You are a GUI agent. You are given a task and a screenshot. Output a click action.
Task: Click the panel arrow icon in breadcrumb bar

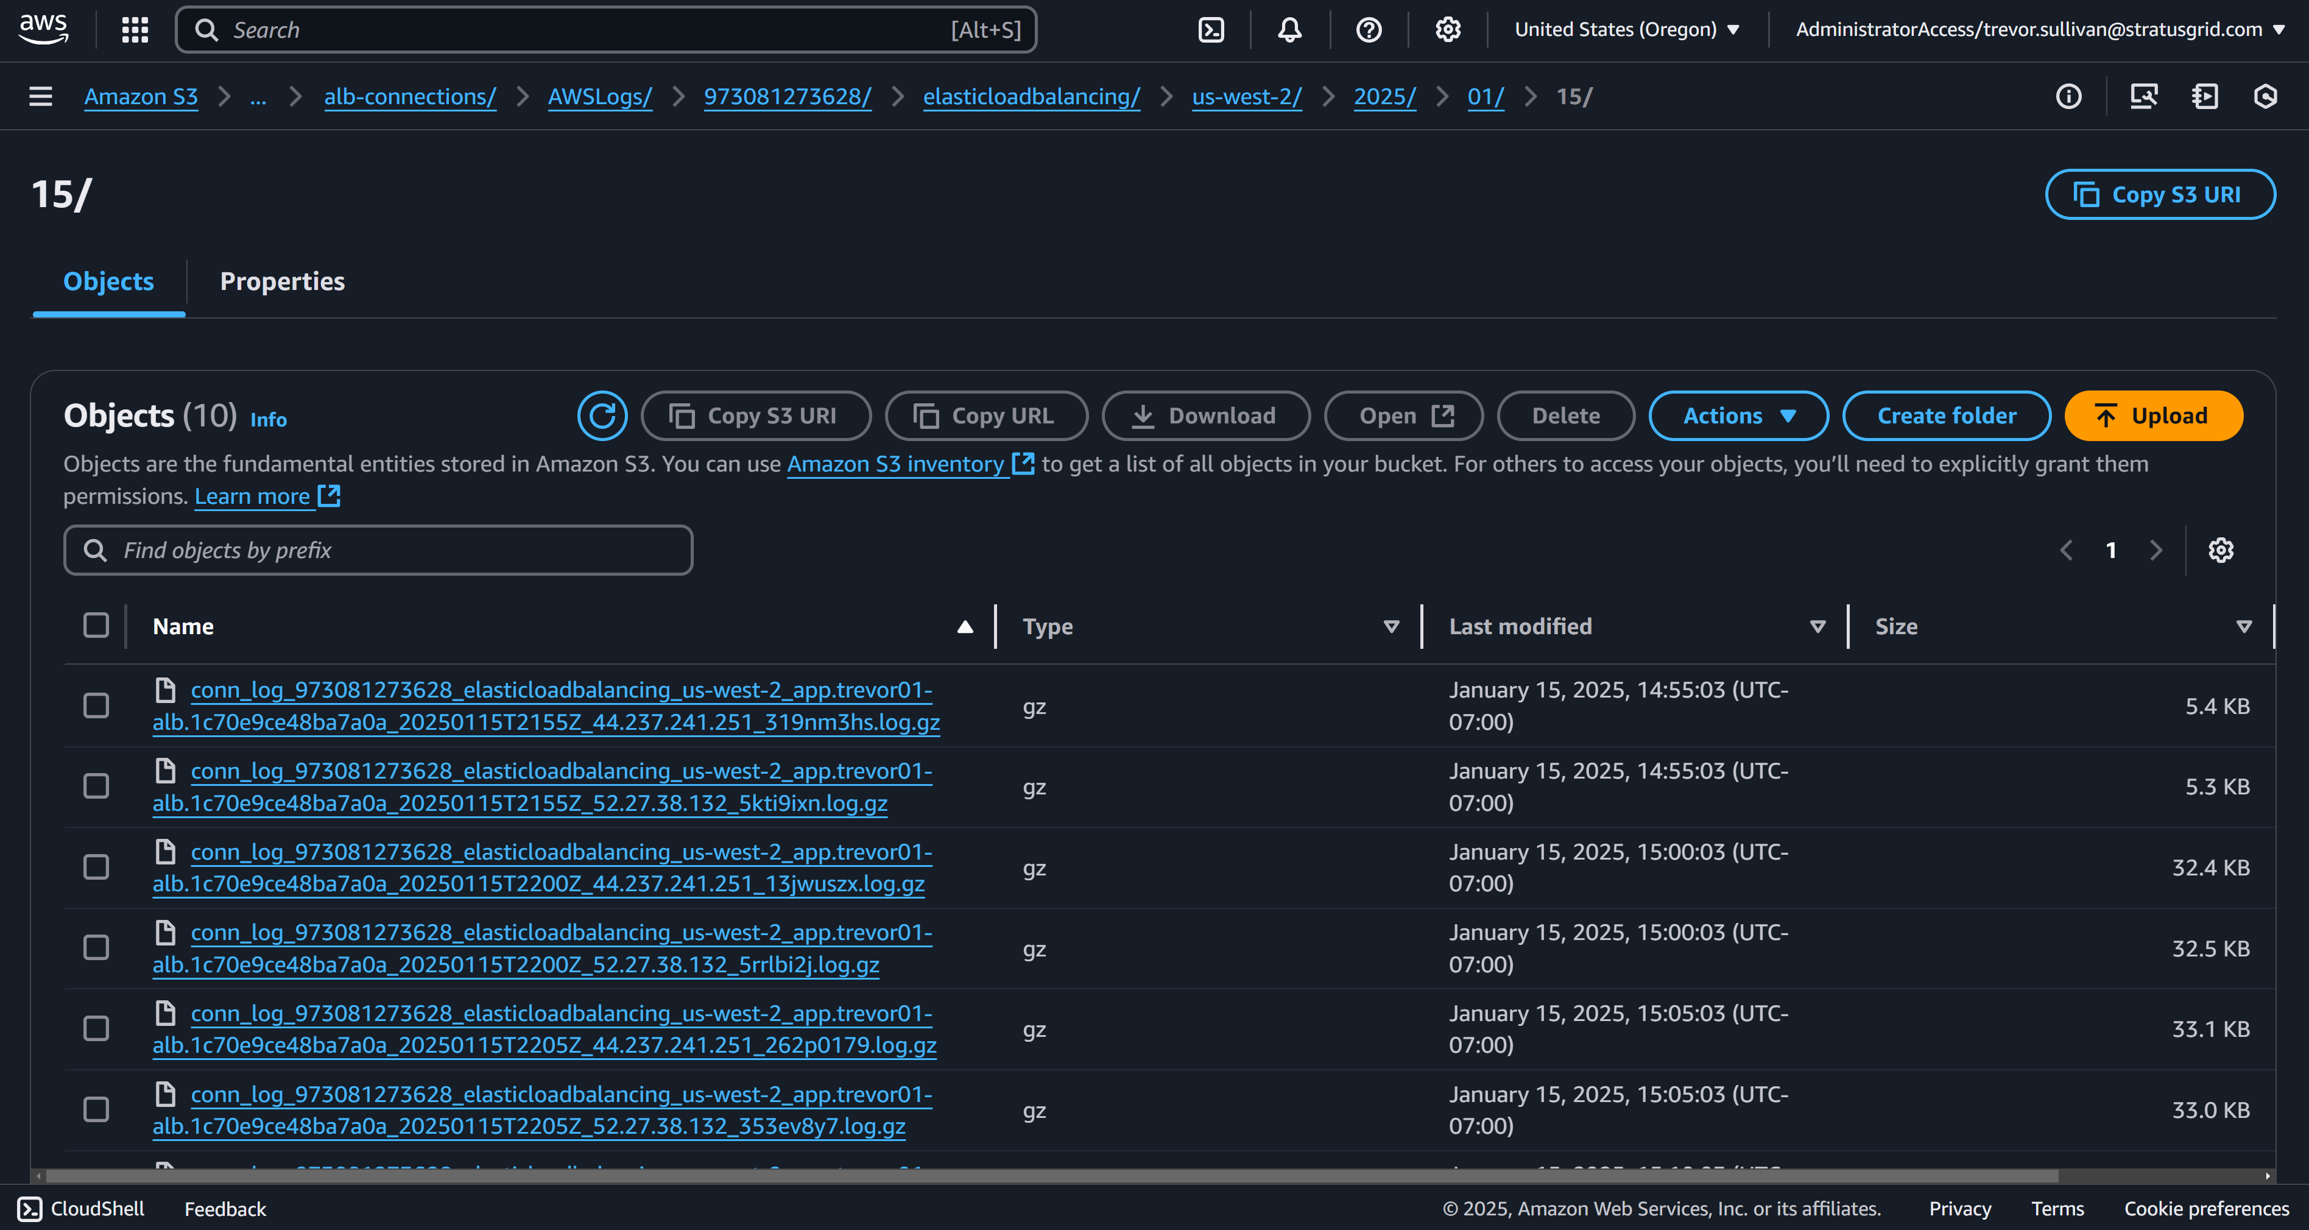point(2205,96)
